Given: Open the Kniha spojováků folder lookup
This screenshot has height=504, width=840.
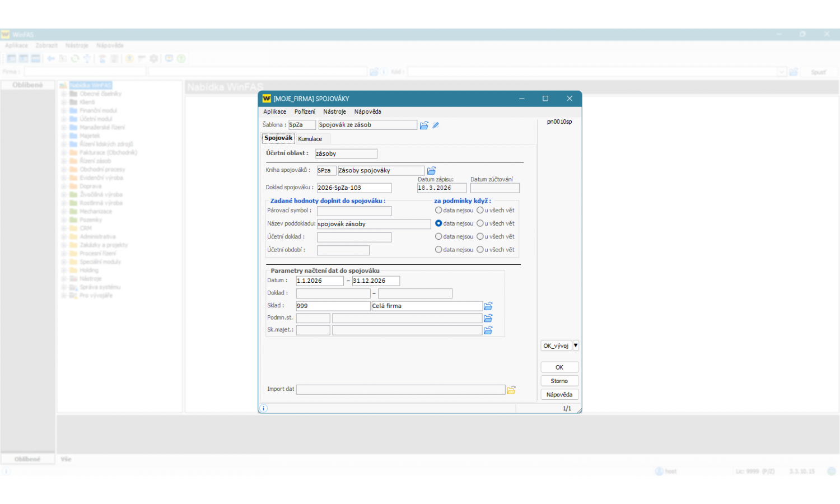Looking at the screenshot, I should [x=431, y=171].
